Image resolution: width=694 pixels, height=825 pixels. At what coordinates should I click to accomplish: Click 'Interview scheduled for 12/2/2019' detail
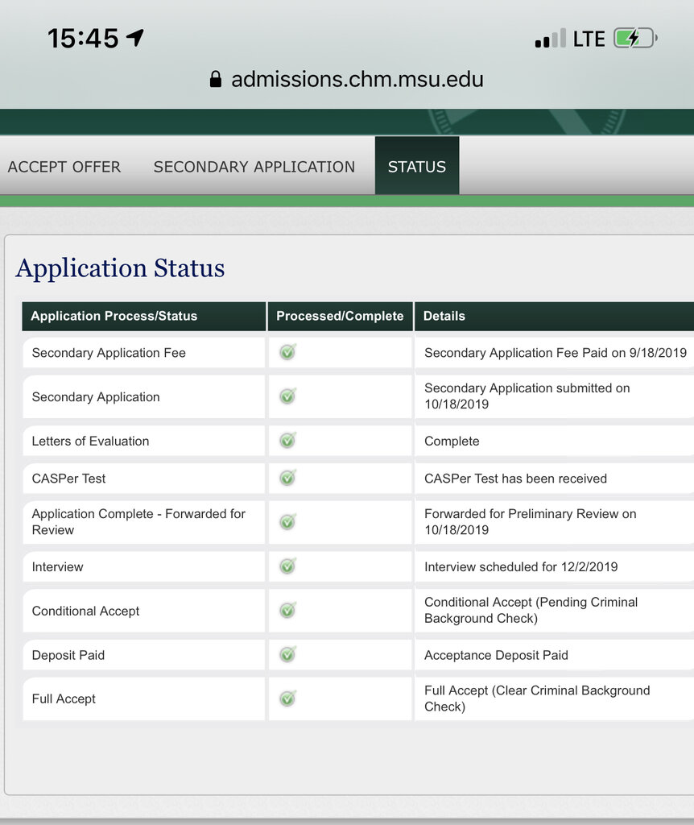click(521, 567)
